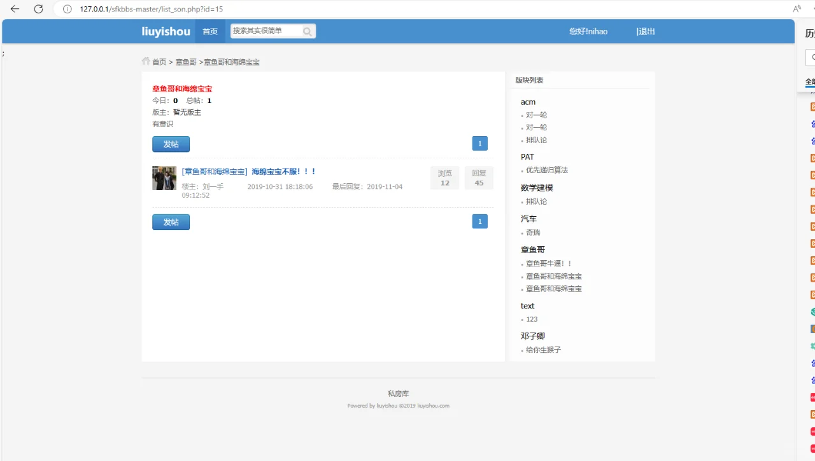Viewport: 815px width, 461px height.
Task: Open the 您好!nihao user link
Action: click(588, 31)
